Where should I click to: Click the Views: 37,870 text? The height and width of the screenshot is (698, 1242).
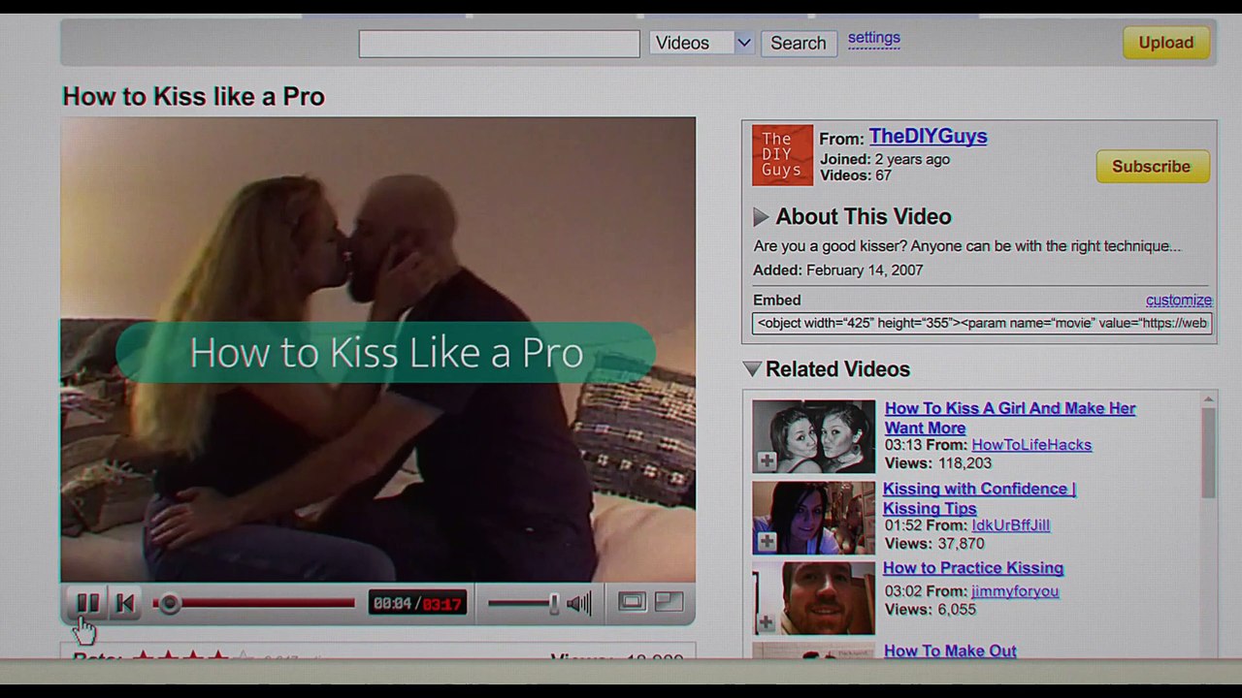click(x=933, y=544)
